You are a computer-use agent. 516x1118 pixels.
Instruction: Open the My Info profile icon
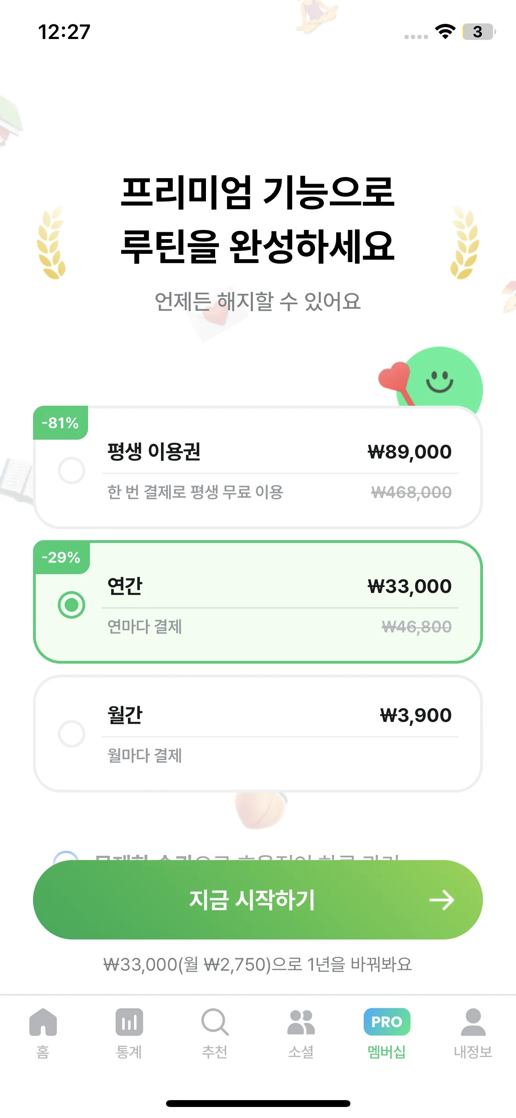(x=473, y=1022)
